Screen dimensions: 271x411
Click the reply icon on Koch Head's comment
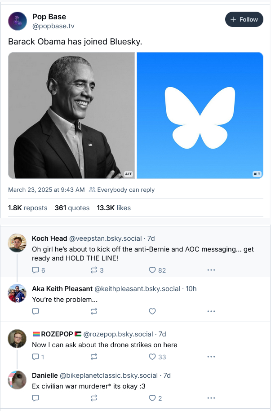[x=36, y=270]
